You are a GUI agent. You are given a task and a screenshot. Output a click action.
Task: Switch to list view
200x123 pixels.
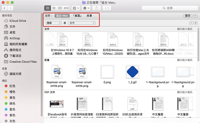point(54,8)
